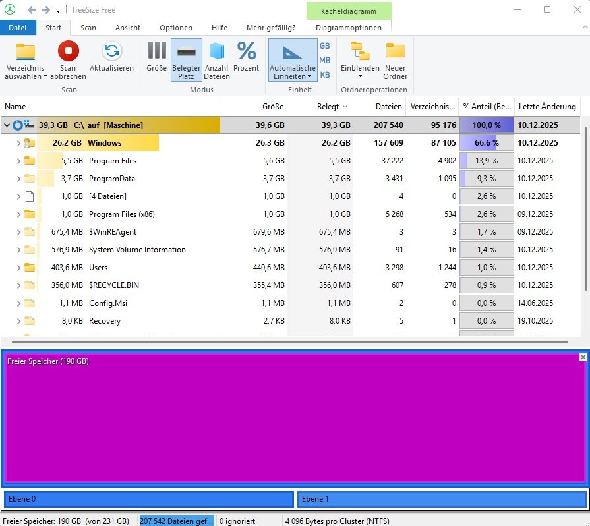
Task: Sort by the Name column header
Action: coord(111,107)
